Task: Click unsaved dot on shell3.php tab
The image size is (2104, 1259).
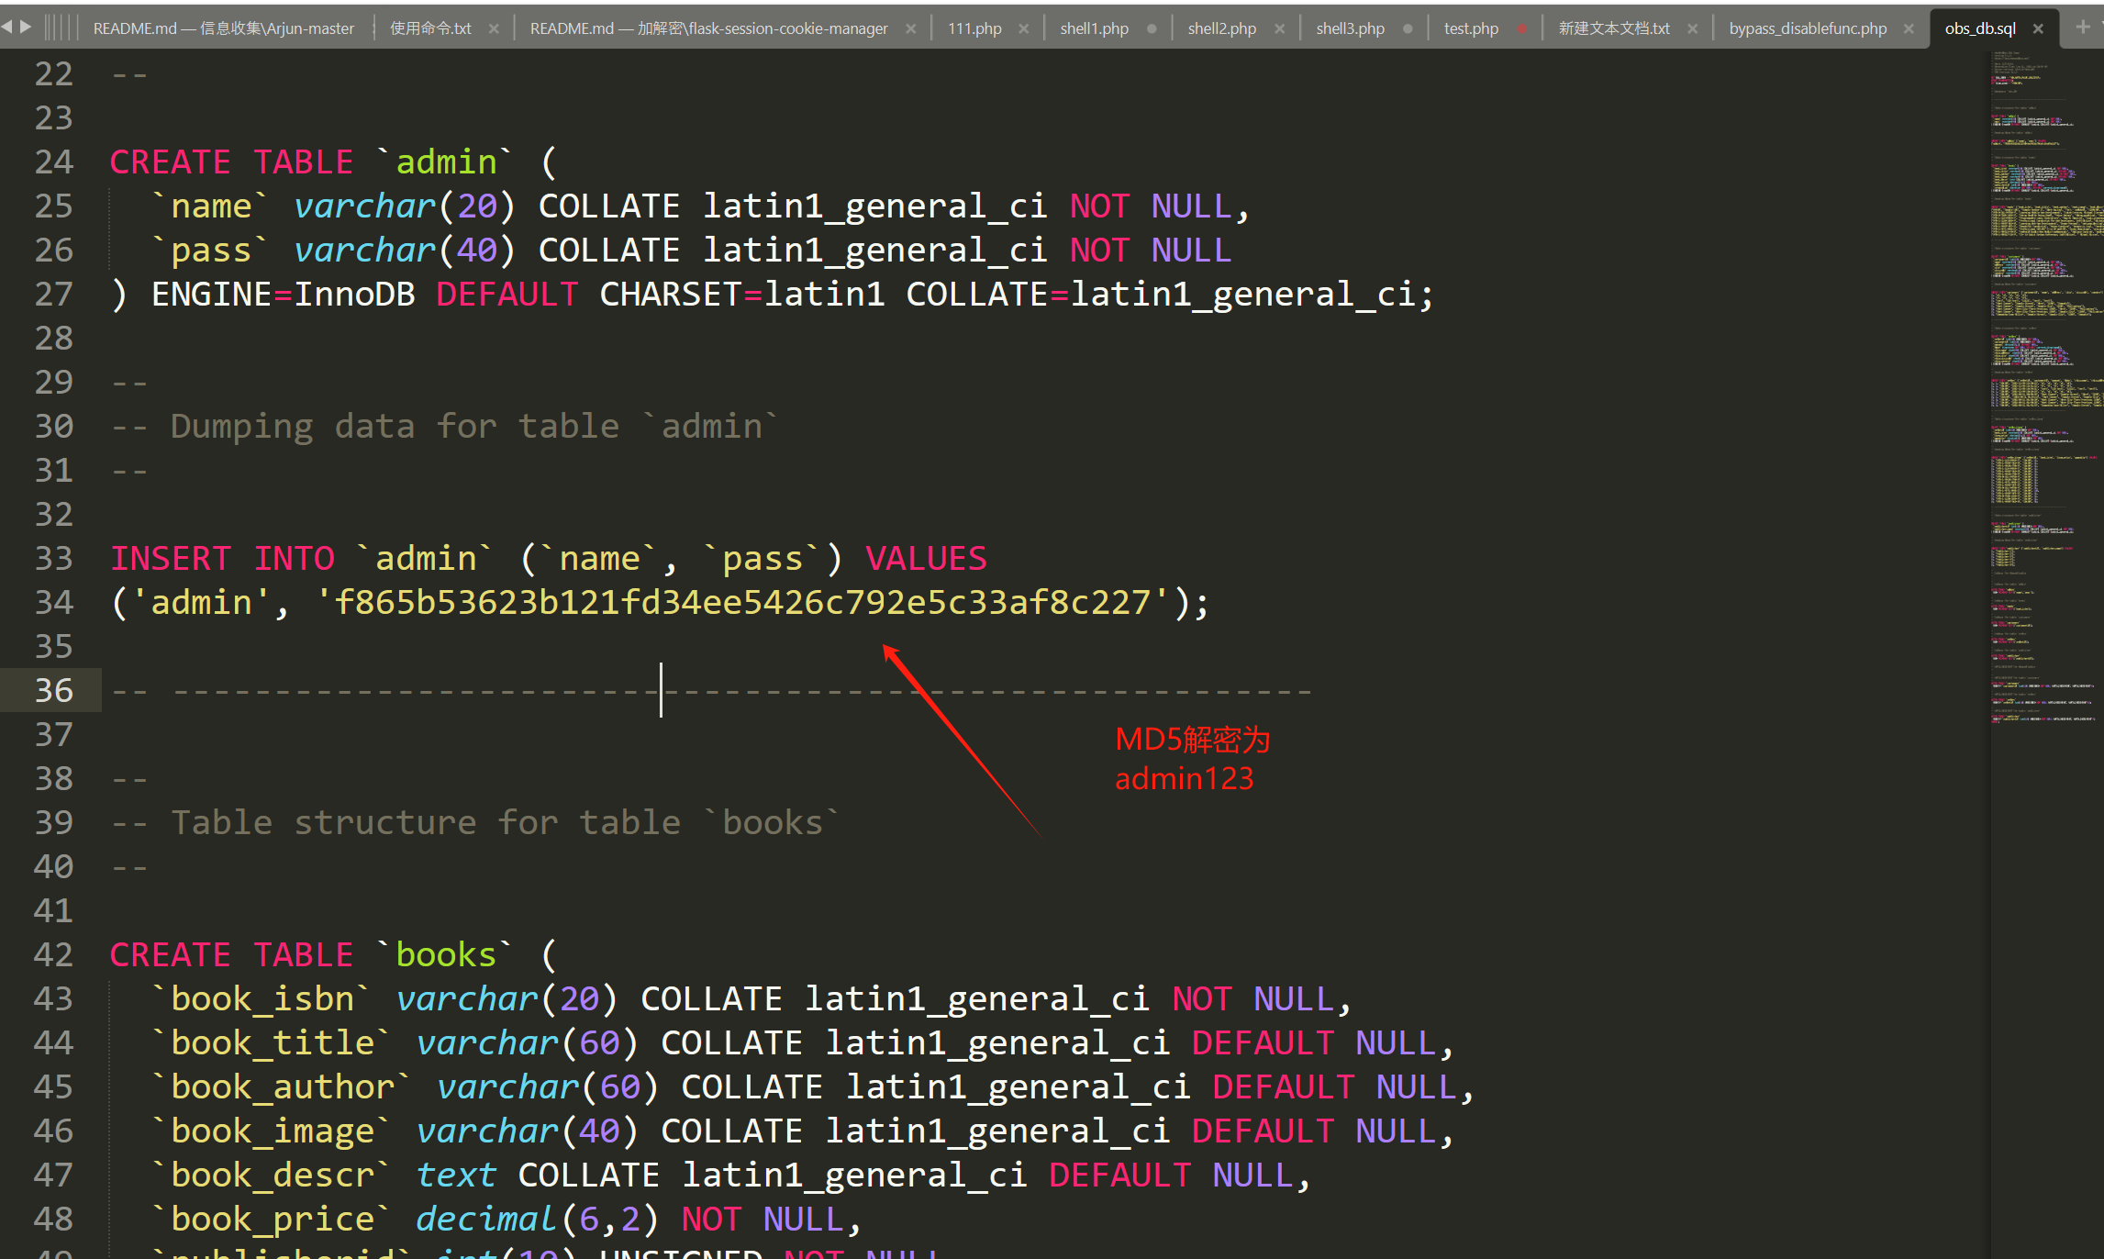Action: 1408,28
